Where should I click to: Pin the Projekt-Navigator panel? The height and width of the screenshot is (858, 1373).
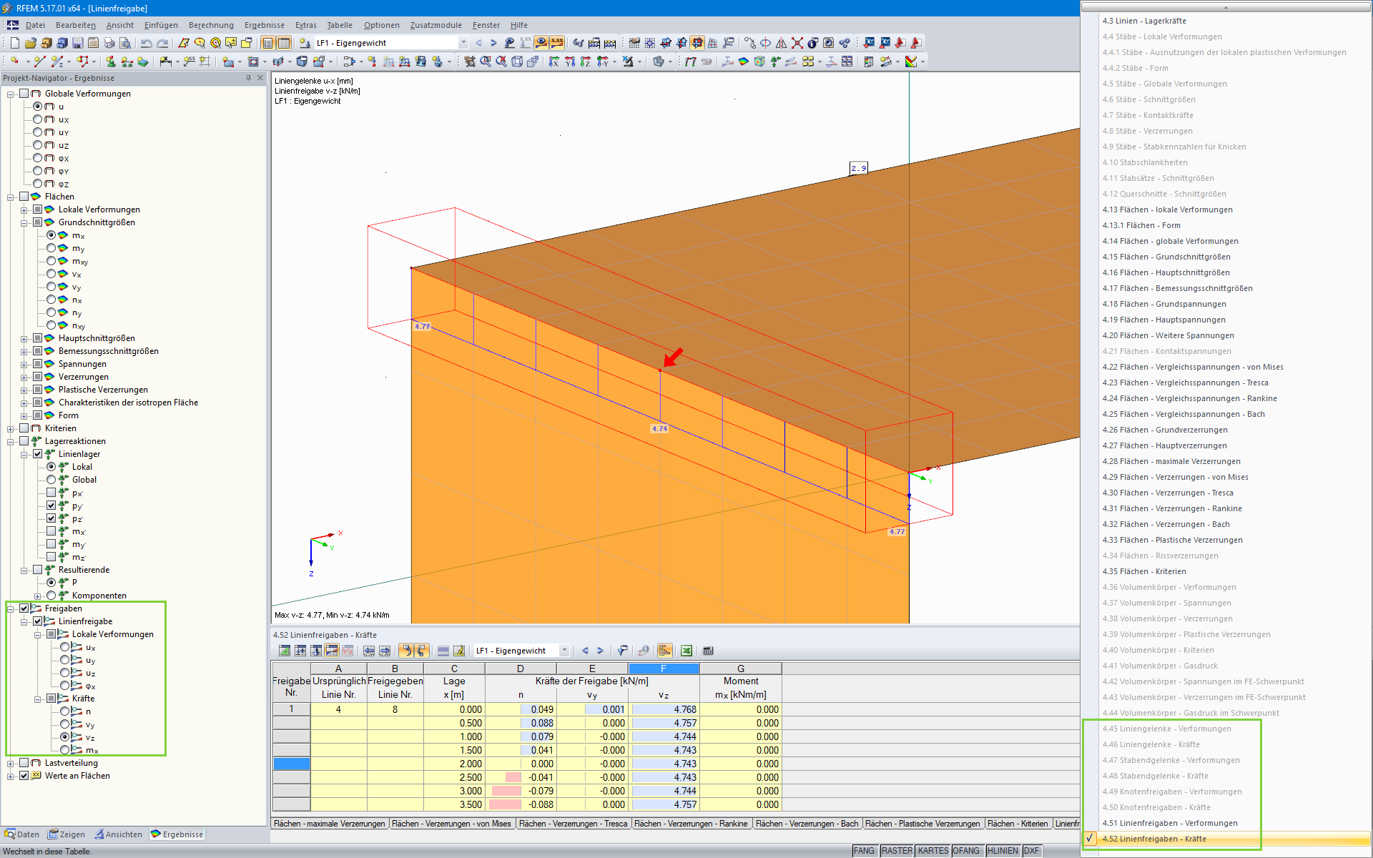pos(248,78)
